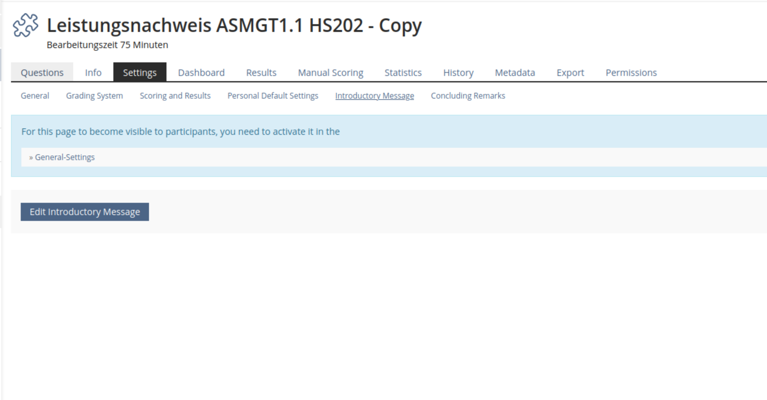Click the title 'Leistungsnachweis ASMGT1.1 HS202 - Copy'
This screenshot has width=767, height=400.
pos(235,25)
